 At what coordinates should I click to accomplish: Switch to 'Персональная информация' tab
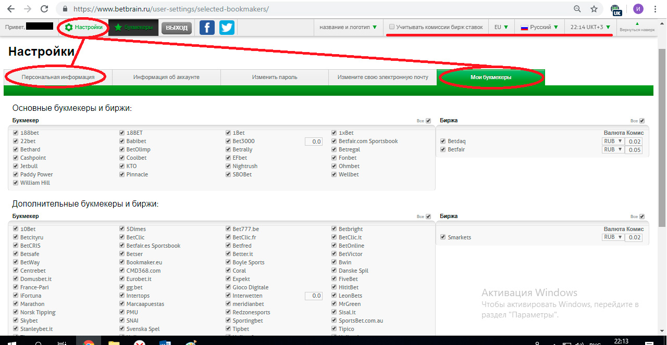tap(58, 77)
